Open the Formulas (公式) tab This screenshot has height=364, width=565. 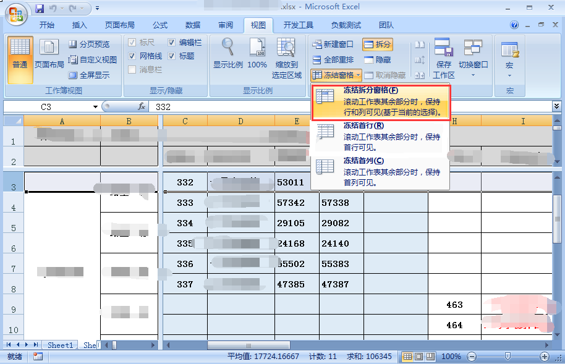pos(160,25)
